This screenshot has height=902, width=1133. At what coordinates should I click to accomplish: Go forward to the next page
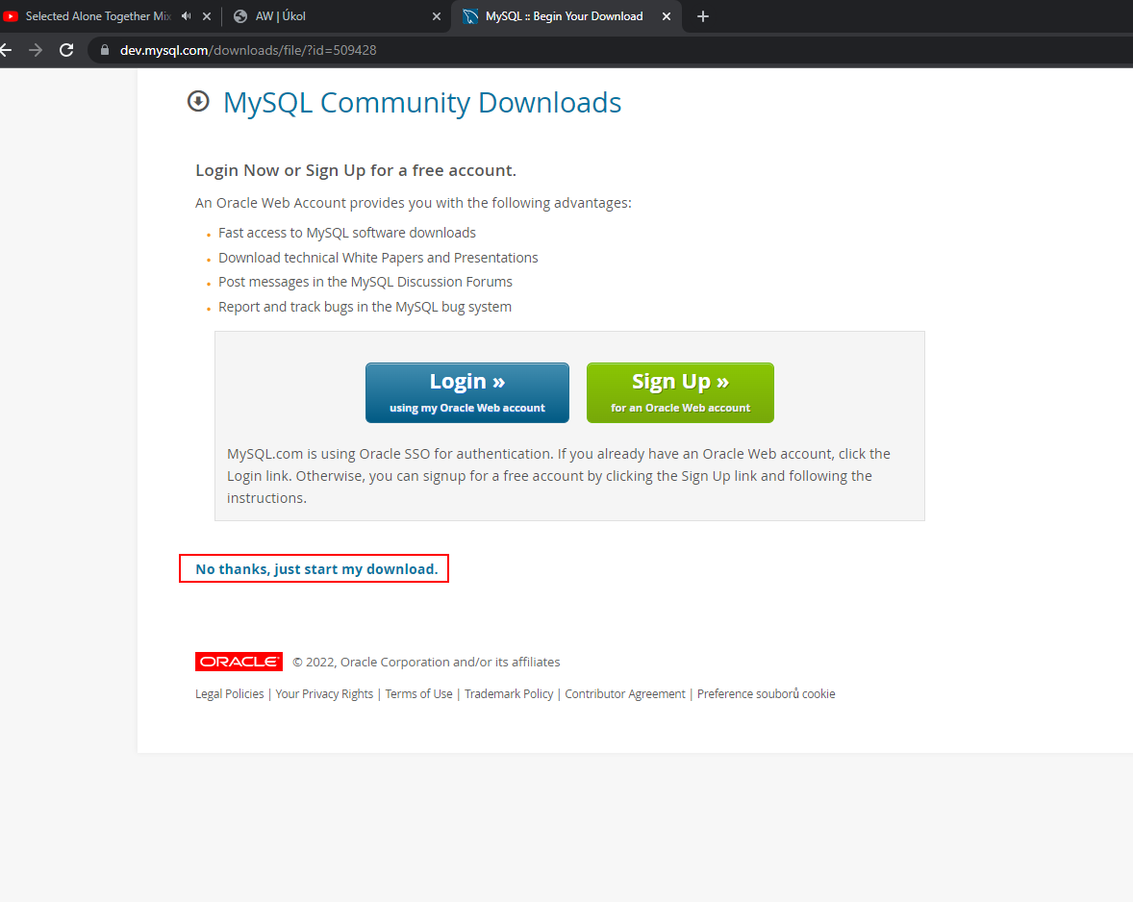coord(36,50)
